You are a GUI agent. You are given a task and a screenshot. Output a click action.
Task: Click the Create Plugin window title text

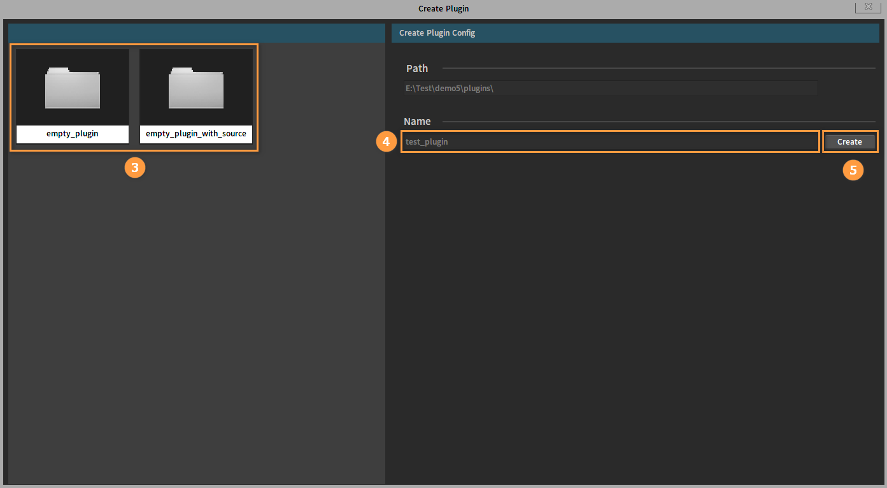click(443, 8)
